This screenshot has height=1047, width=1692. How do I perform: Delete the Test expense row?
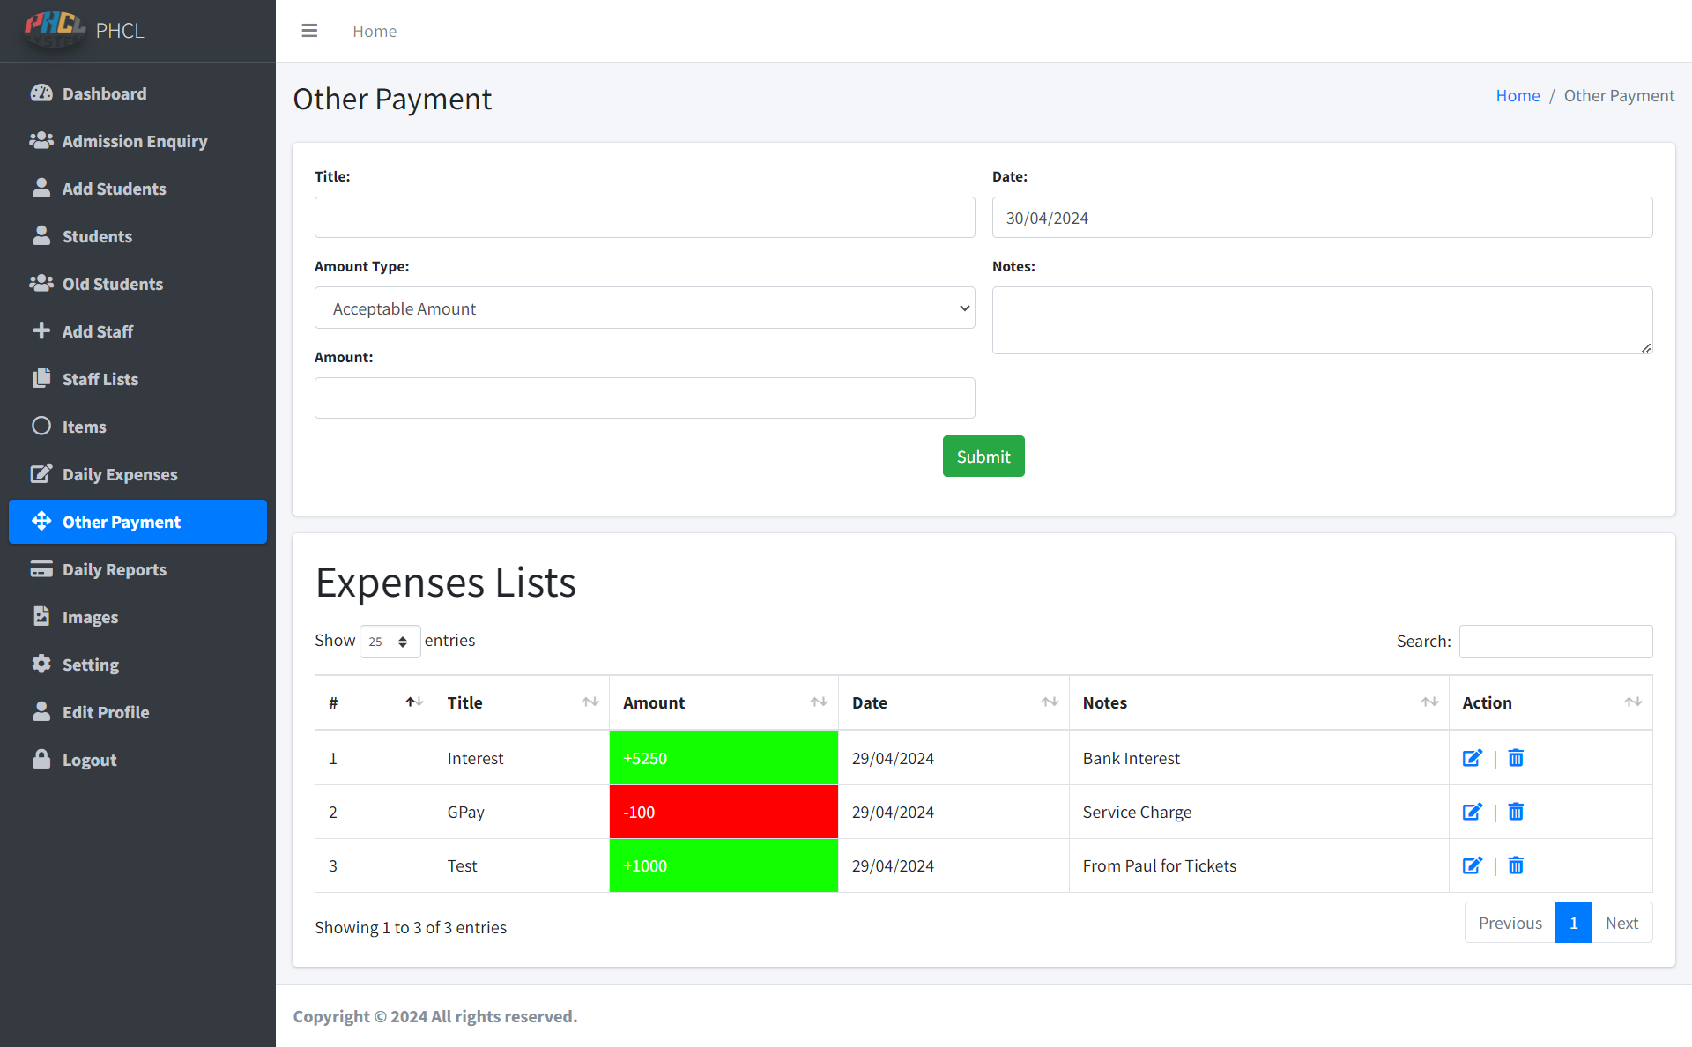click(x=1516, y=865)
